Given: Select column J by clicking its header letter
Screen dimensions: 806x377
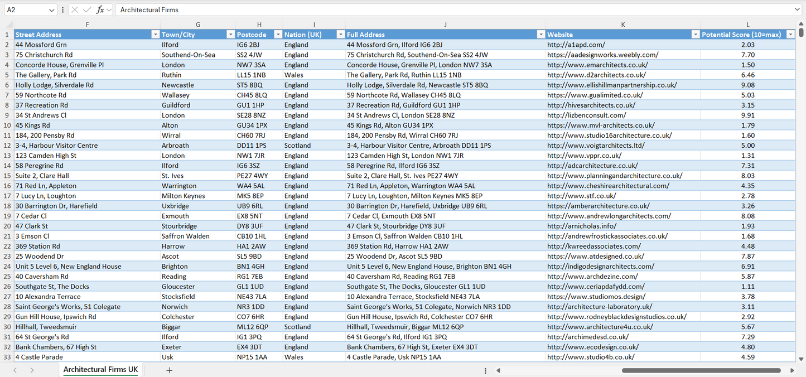Looking at the screenshot, I should pyautogui.click(x=445, y=24).
